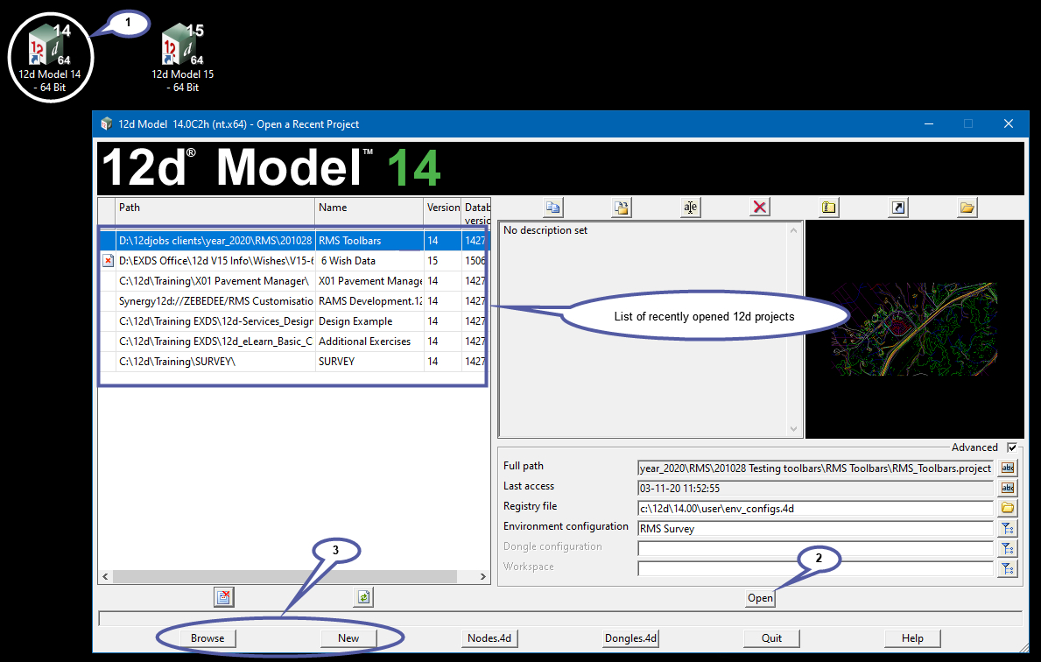Viewport: 1041px width, 662px height.
Task: Click the No description set text area
Action: coord(643,329)
